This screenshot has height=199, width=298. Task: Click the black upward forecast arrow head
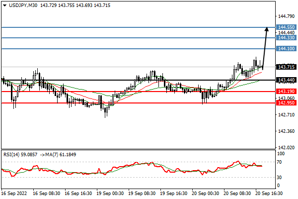pos(267,29)
